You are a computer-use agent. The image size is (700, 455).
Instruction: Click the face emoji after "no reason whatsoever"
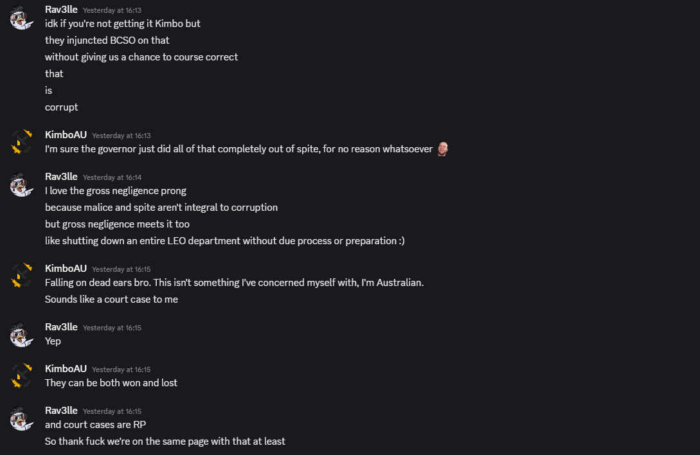point(443,149)
